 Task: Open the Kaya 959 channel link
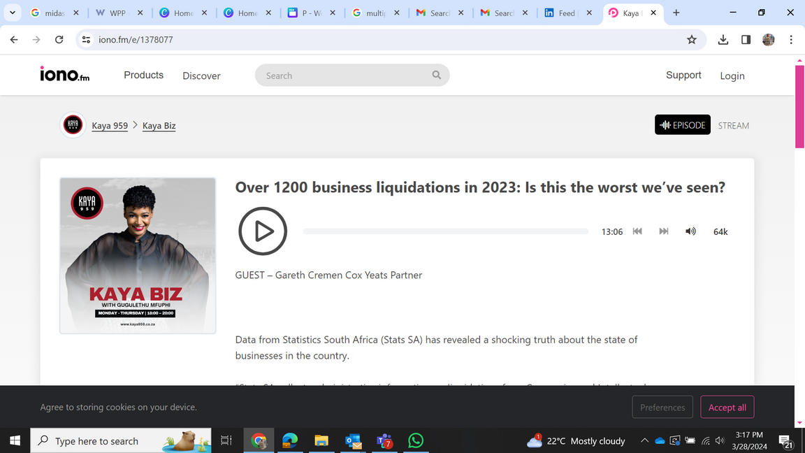tap(109, 125)
